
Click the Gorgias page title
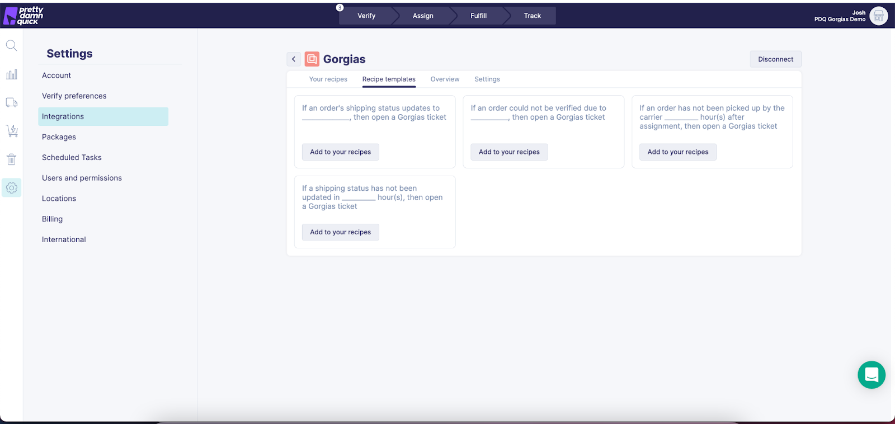[x=344, y=59]
